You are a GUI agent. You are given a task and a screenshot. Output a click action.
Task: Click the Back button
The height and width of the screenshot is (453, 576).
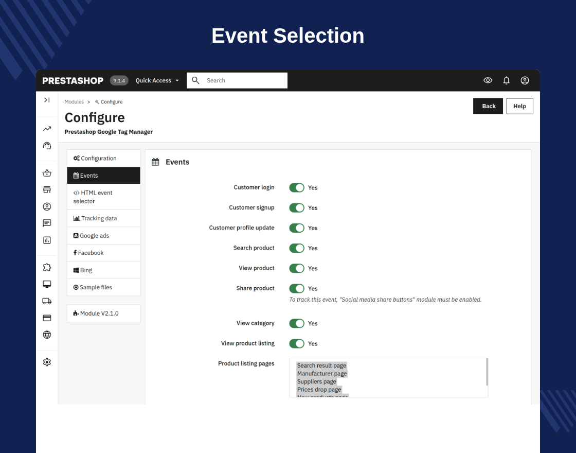(488, 106)
